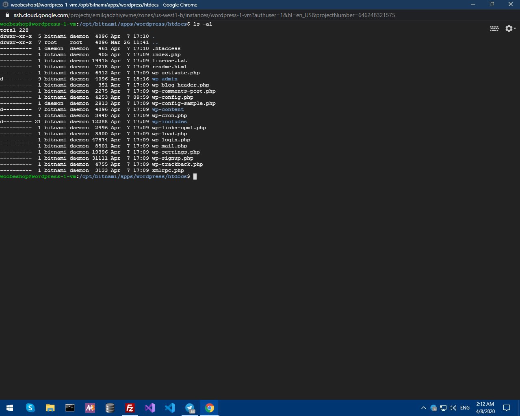Open network status tray icon
This screenshot has height=416, width=520.
point(443,408)
